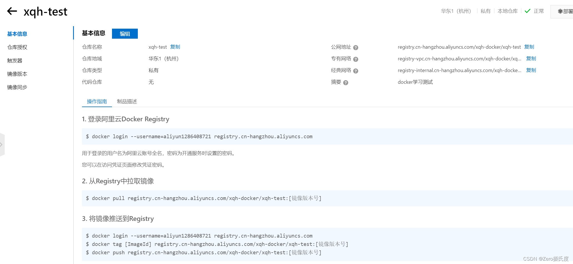Viewport: 573px width, 264px height.
Task: Click the help icon next to 经典网络
Action: tap(355, 71)
